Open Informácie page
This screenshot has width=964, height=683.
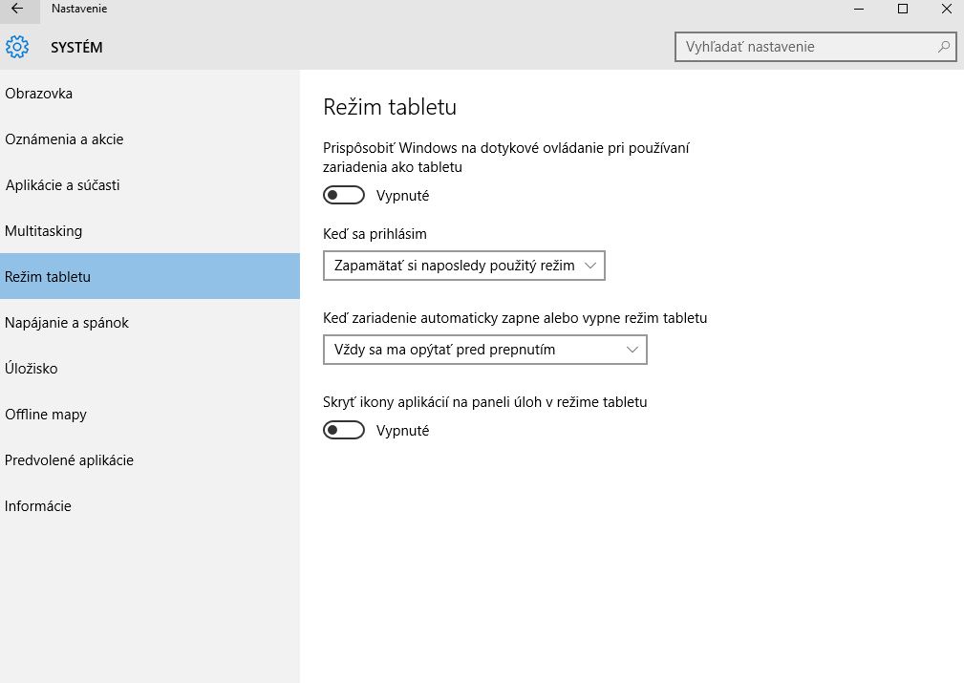[150, 505]
